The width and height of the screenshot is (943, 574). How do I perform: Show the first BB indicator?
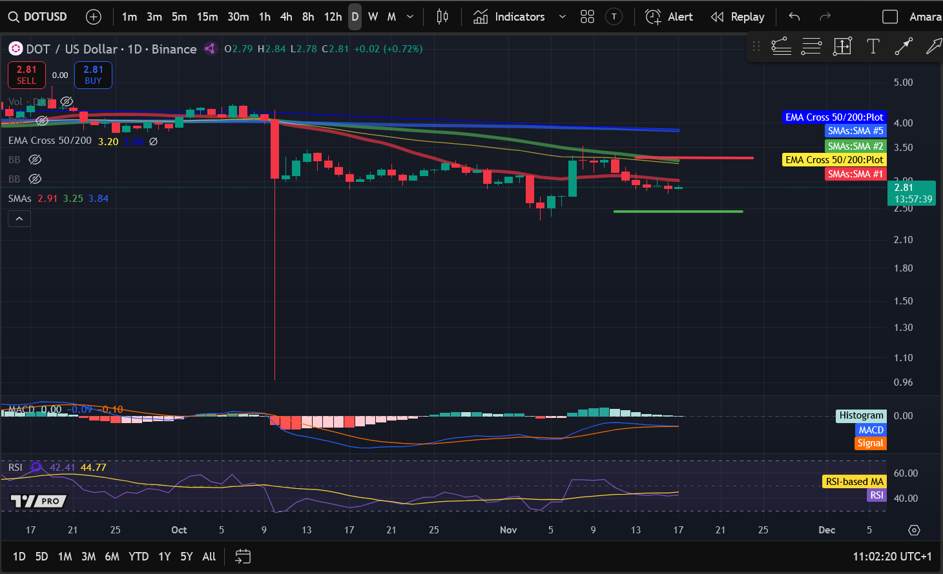(35, 159)
